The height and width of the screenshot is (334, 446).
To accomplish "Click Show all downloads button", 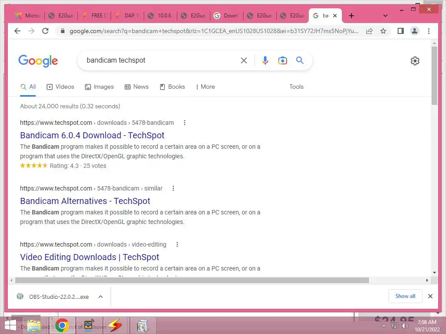I will pyautogui.click(x=405, y=296).
